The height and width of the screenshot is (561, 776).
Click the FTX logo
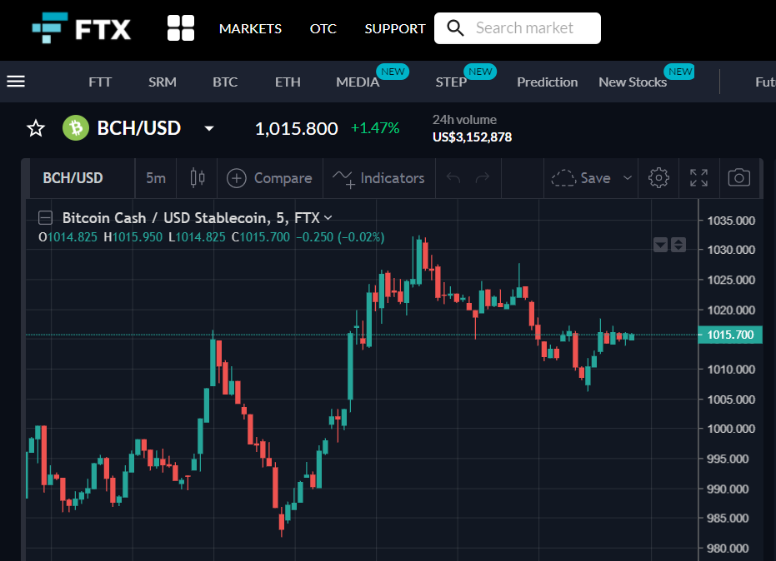82,28
